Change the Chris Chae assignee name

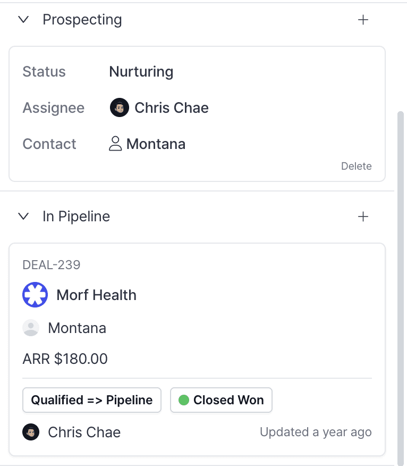click(x=171, y=108)
